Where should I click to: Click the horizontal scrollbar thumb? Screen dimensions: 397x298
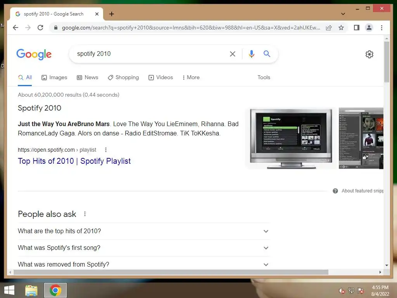(171, 272)
